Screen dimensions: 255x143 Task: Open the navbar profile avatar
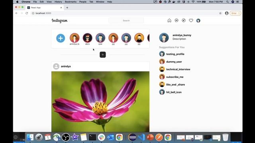tap(198, 20)
